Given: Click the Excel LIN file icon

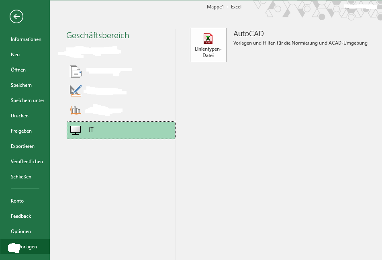Looking at the screenshot, I should (x=208, y=39).
